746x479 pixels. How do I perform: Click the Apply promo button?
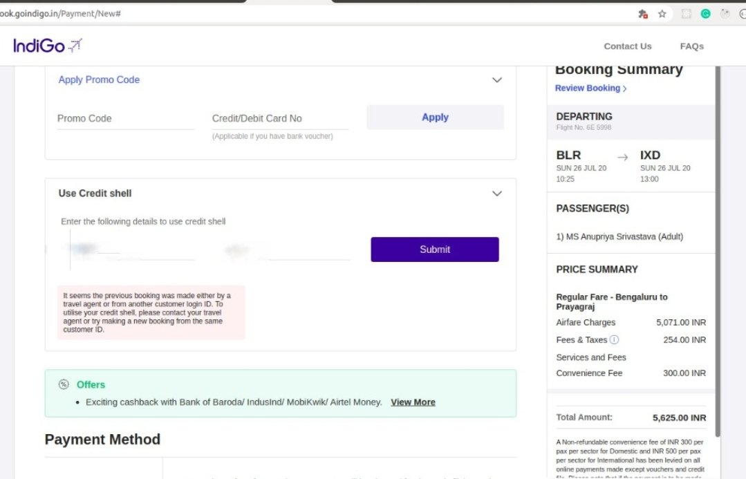pyautogui.click(x=435, y=117)
